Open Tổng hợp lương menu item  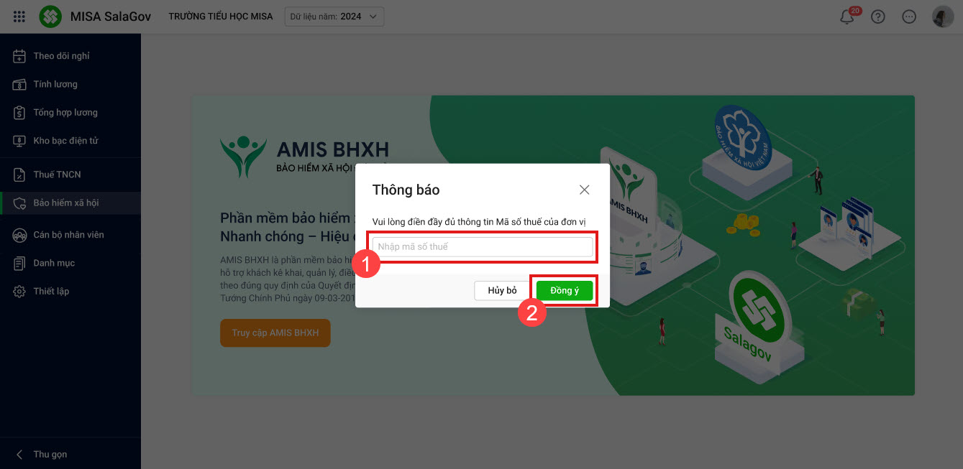point(65,113)
